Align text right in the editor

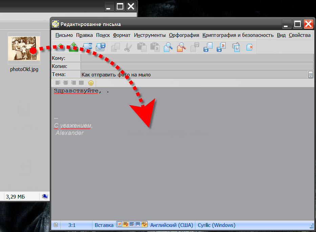pyautogui.click(x=73, y=83)
